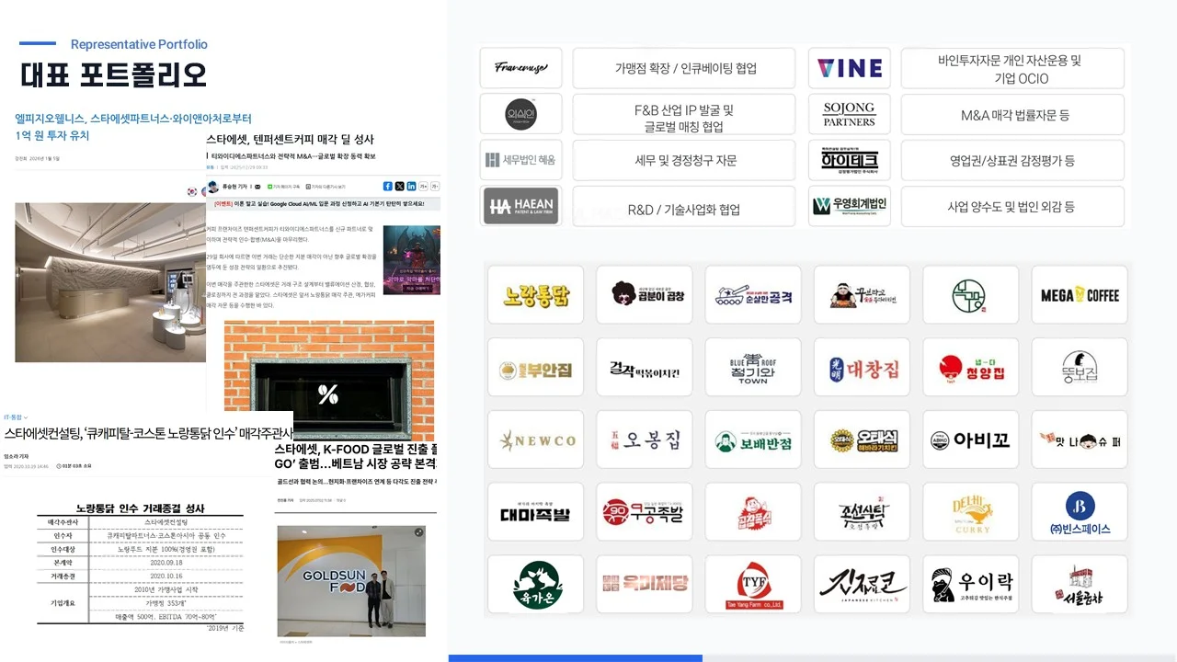This screenshot has width=1177, height=662.
Task: Select the 뚱보집 logo card
Action: coord(1080,367)
